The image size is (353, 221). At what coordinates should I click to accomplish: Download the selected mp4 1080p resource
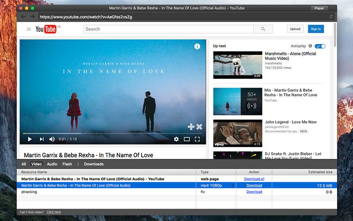pos(254,185)
